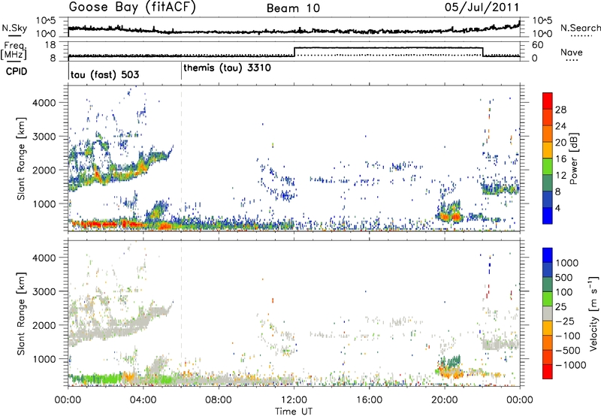Click the "N.Sky" legend label

pos(14,28)
